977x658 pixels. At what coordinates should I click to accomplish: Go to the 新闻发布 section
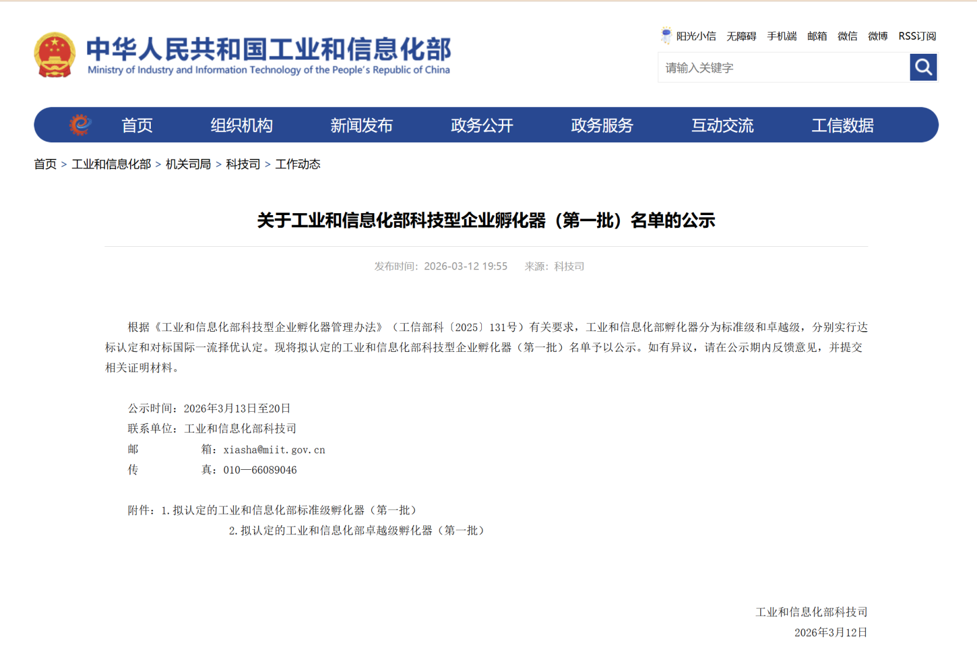361,125
